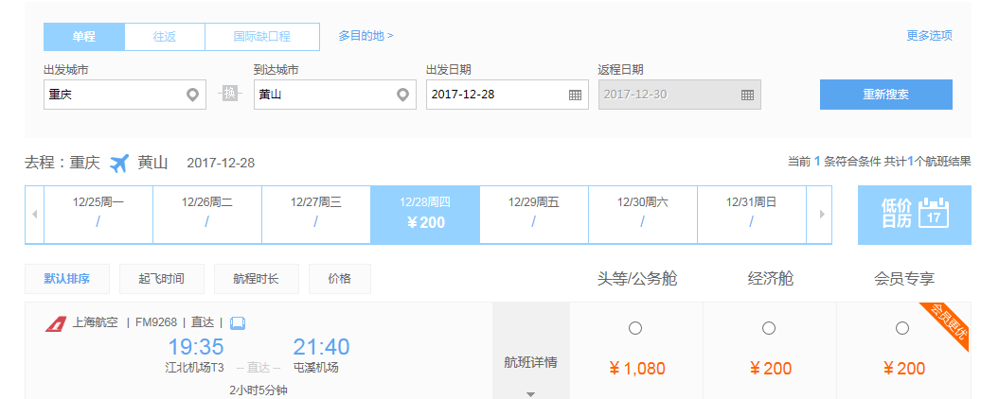Click location pin icon in departure city field
The width and height of the screenshot is (981, 399).
coord(193,95)
